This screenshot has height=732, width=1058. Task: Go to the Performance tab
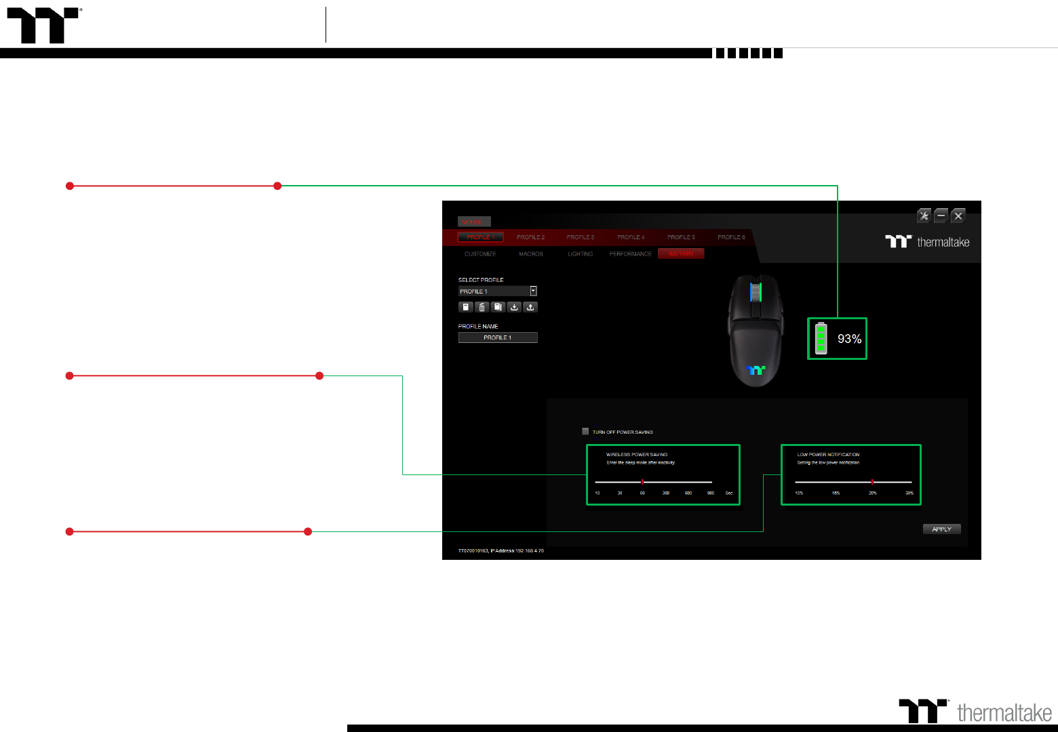[630, 254]
